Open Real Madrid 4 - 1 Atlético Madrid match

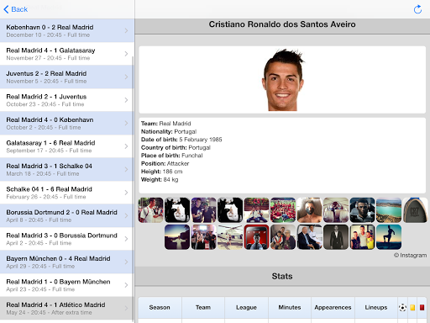click(66, 308)
